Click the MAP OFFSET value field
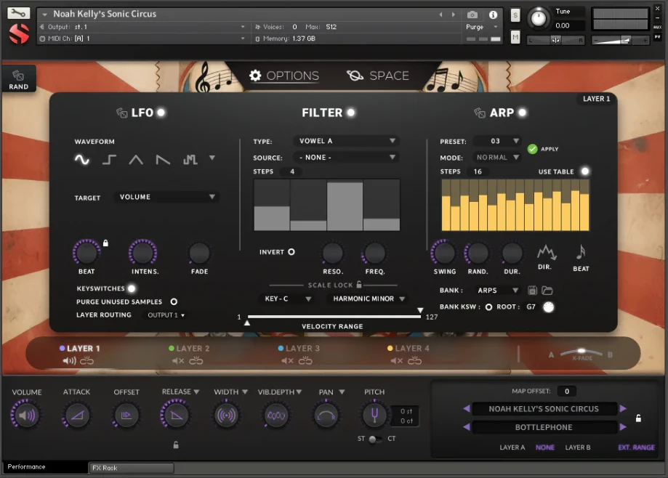Image resolution: width=668 pixels, height=478 pixels. (567, 391)
